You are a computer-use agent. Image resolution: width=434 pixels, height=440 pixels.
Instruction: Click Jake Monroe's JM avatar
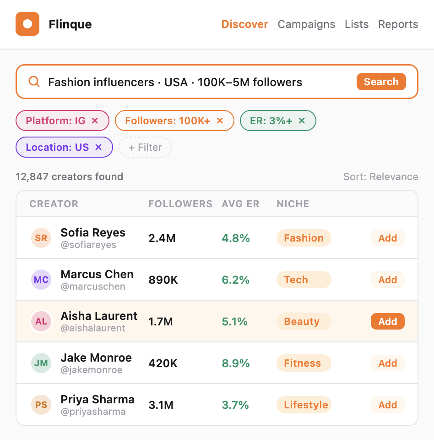tap(41, 363)
